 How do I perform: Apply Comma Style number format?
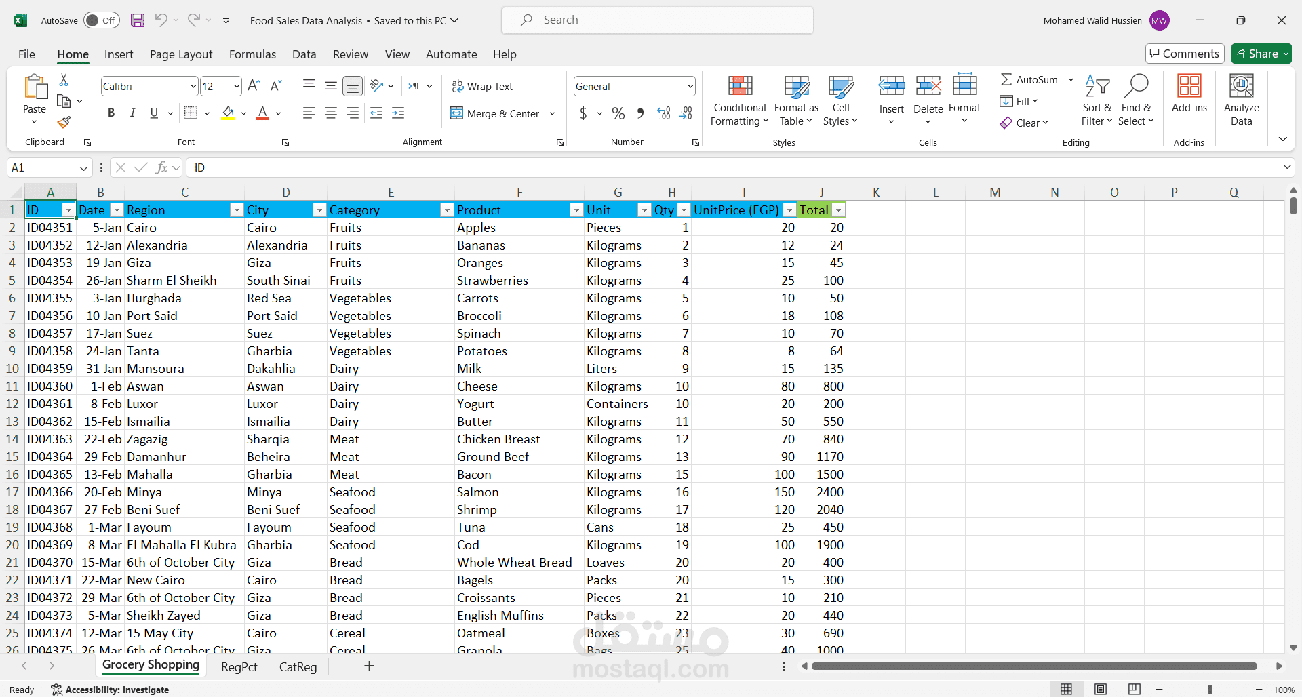coord(640,113)
